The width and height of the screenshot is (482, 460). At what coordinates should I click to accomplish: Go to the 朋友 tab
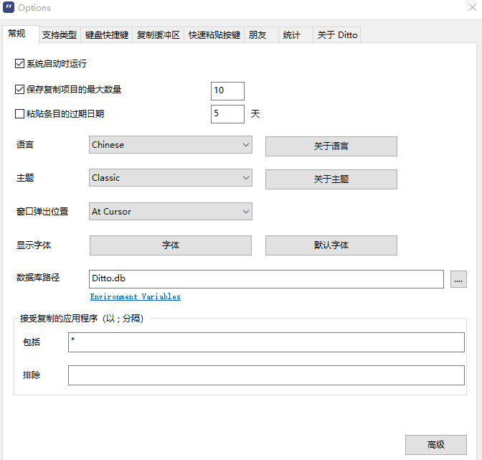pos(261,34)
